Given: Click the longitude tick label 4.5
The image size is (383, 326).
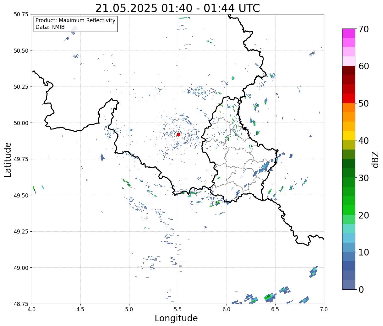Looking at the screenshot, I should pyautogui.click(x=80, y=309).
